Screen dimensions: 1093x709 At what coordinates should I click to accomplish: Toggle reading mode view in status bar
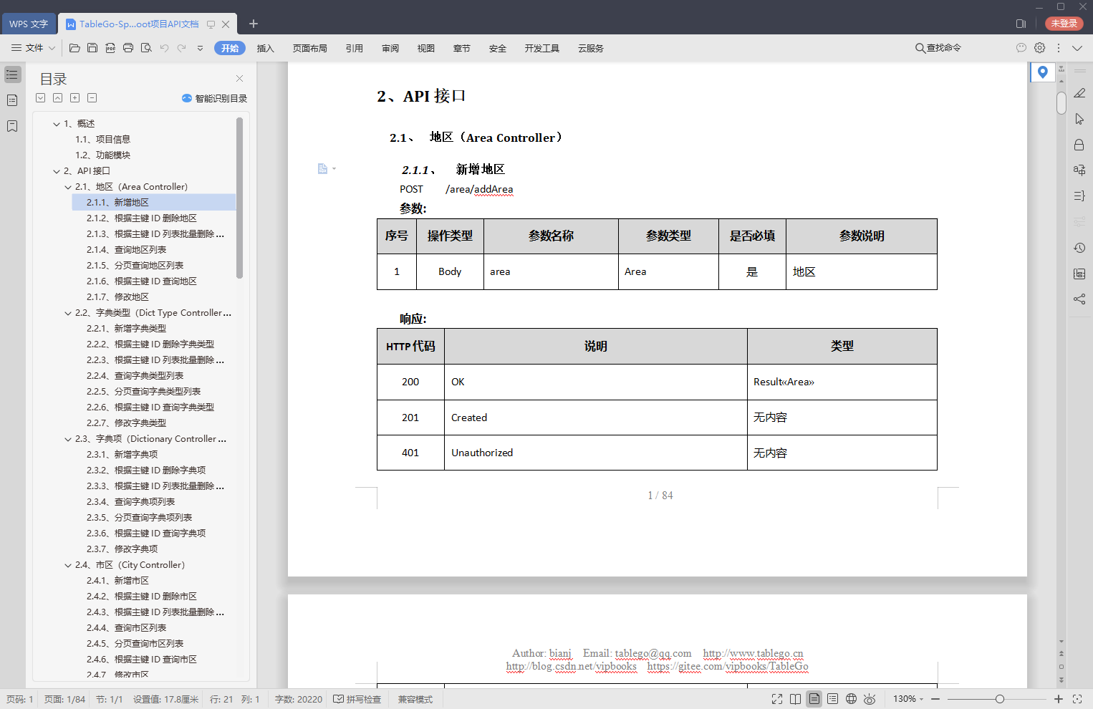(x=795, y=699)
